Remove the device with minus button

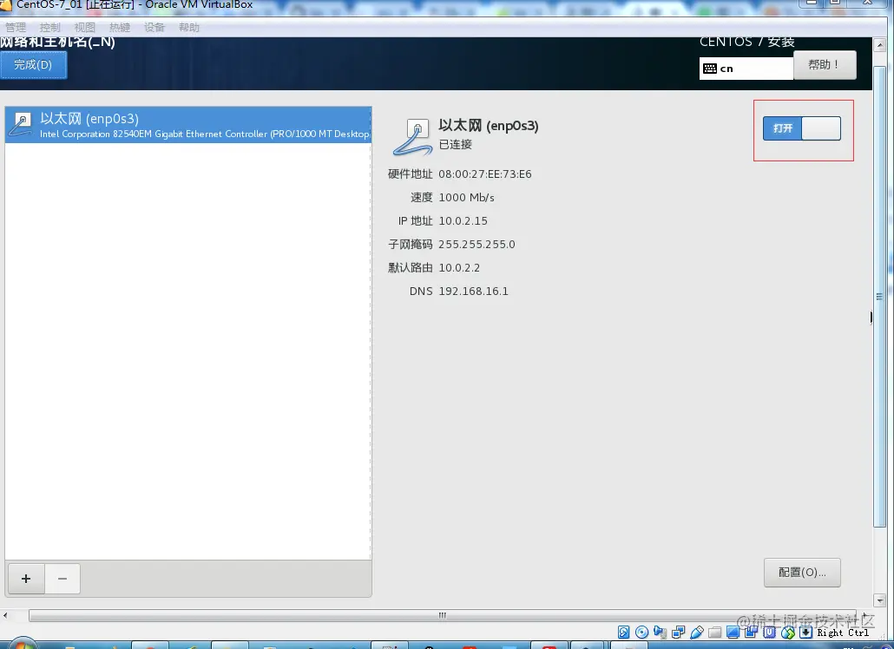pos(62,579)
